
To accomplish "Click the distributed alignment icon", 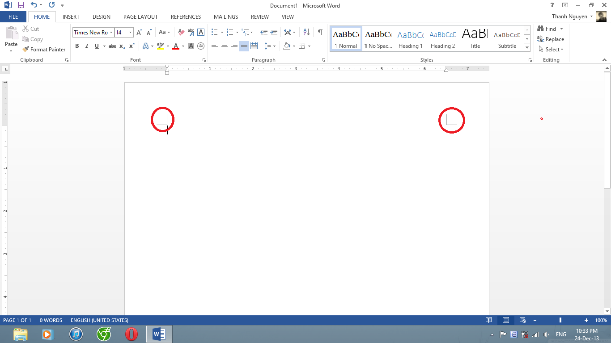I will pyautogui.click(x=254, y=46).
